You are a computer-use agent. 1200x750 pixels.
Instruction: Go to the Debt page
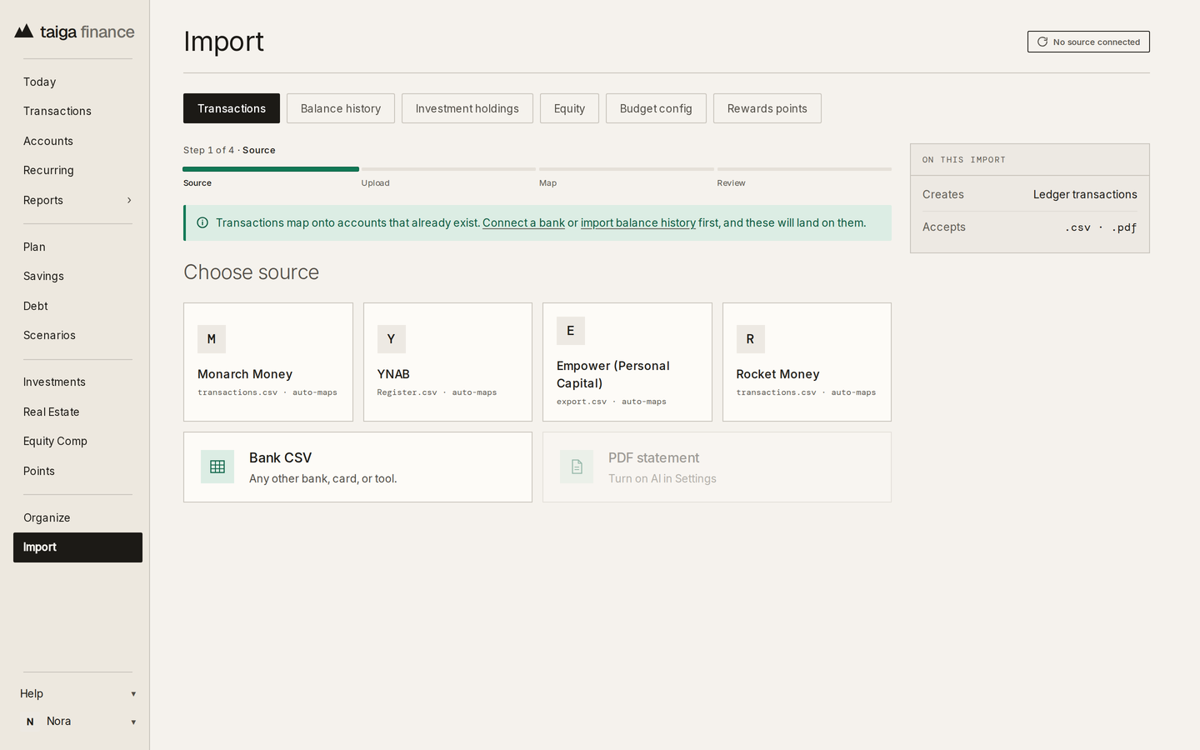pyautogui.click(x=77, y=306)
